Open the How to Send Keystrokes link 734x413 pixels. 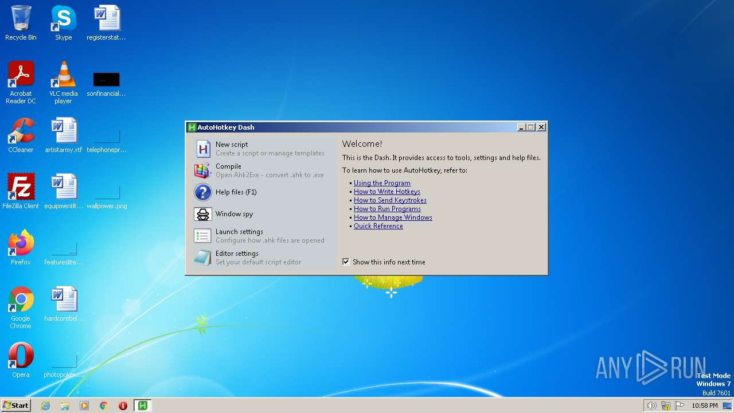[x=390, y=200]
